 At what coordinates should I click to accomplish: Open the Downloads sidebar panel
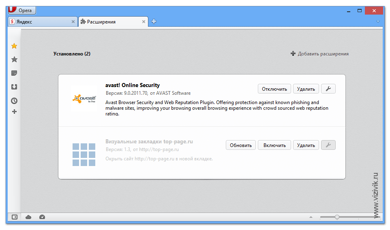click(14, 87)
